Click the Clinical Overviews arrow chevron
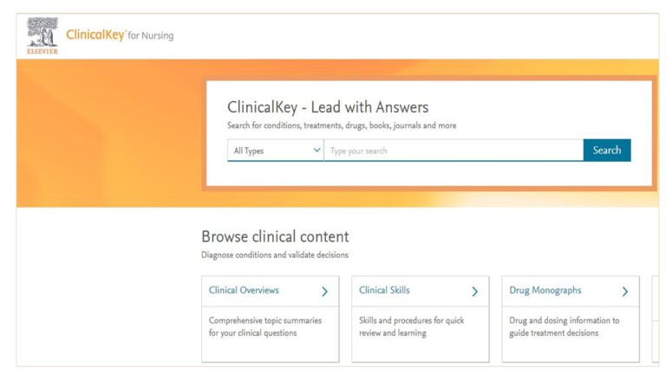The height and width of the screenshot is (374, 666). point(324,292)
